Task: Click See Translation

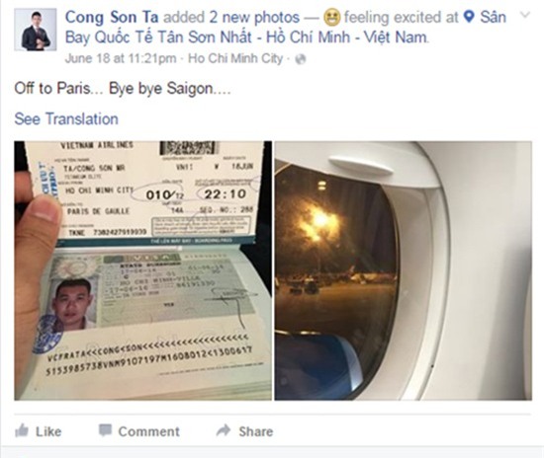Action: coord(66,118)
